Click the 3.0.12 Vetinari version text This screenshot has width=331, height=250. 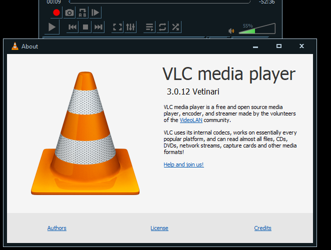(193, 91)
